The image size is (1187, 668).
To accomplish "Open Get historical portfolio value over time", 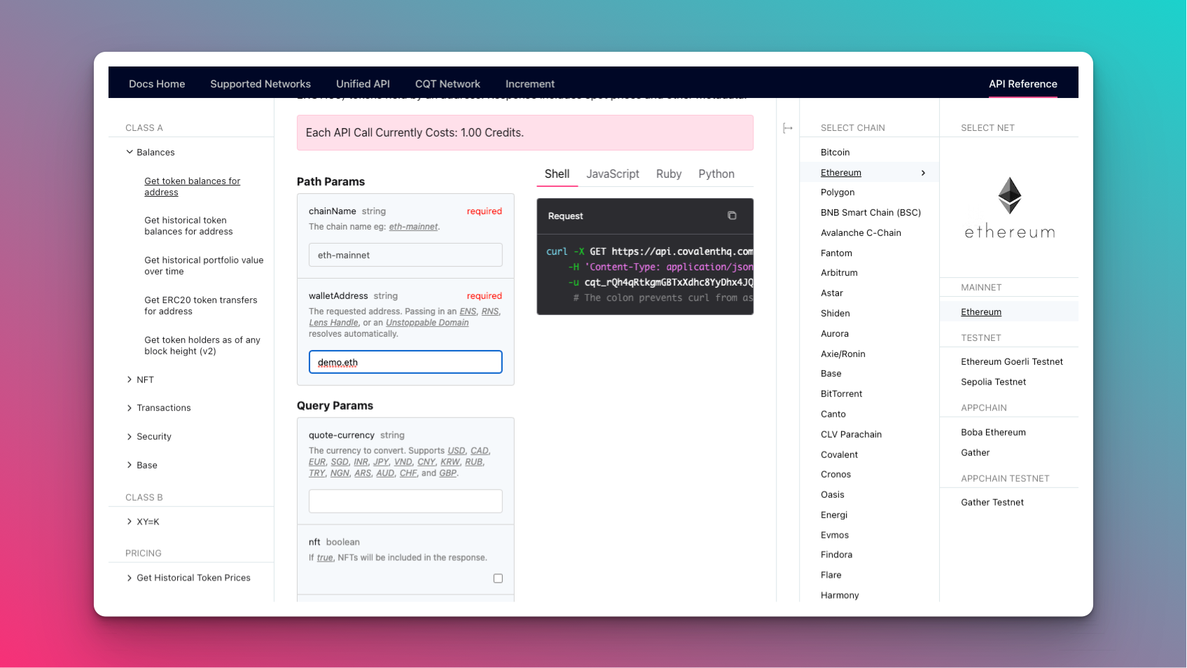I will tap(204, 265).
